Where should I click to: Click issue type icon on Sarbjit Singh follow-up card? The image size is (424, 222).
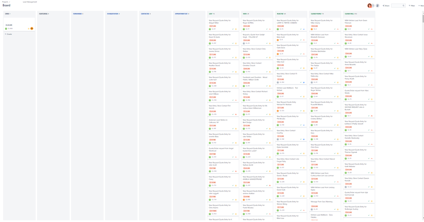(244, 43)
